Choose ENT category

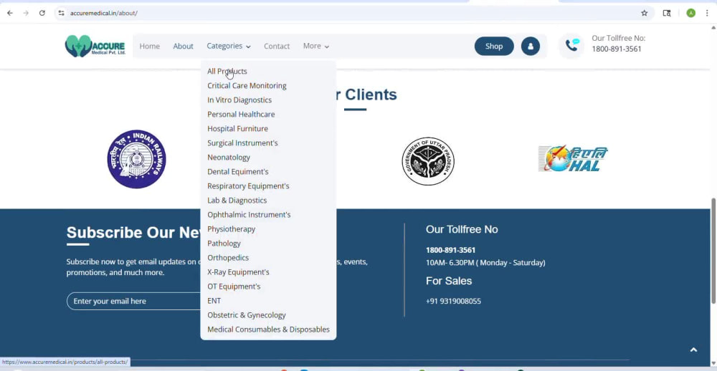214,301
